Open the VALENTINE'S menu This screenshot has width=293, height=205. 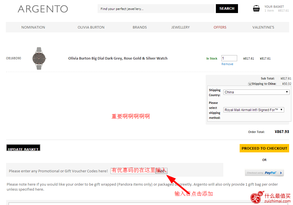[263, 27]
